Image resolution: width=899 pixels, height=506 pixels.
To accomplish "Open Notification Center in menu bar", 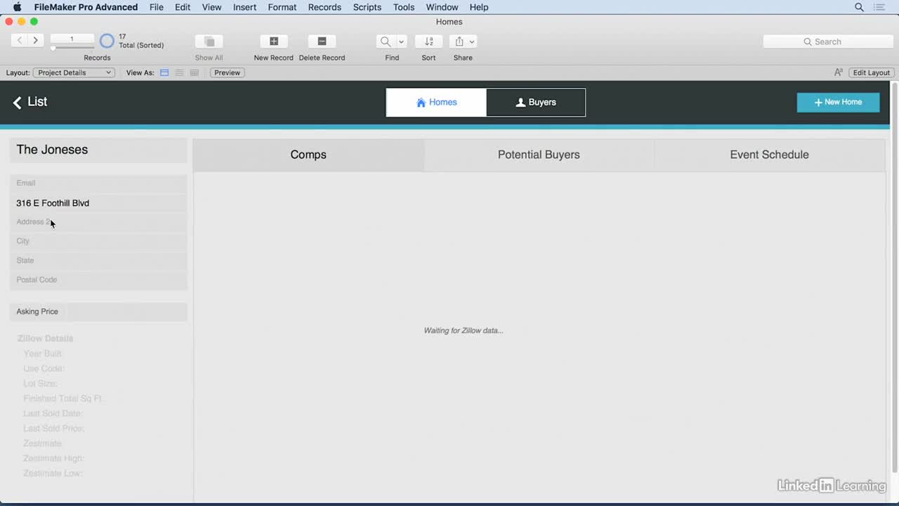I will pyautogui.click(x=879, y=7).
